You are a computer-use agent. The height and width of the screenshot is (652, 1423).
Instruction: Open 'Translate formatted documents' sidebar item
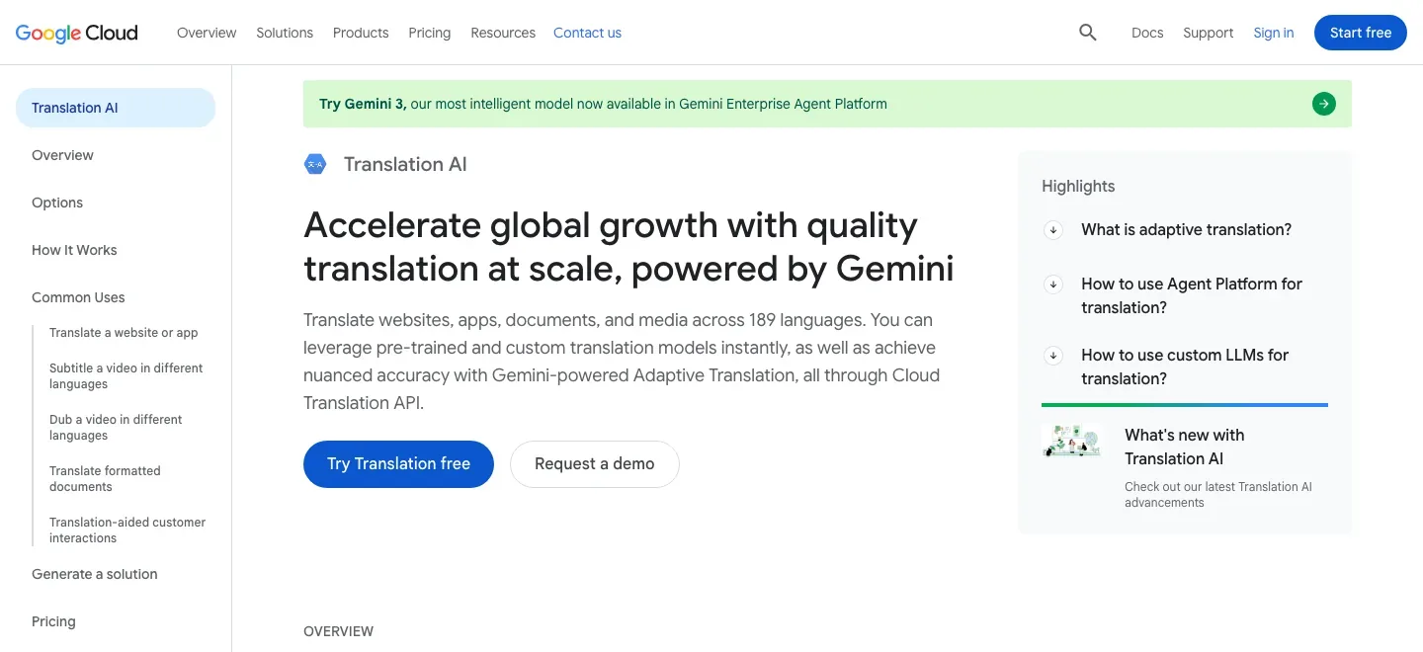[105, 479]
